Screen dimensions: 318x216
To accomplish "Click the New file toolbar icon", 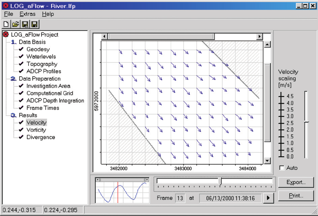I will pos(6,25).
